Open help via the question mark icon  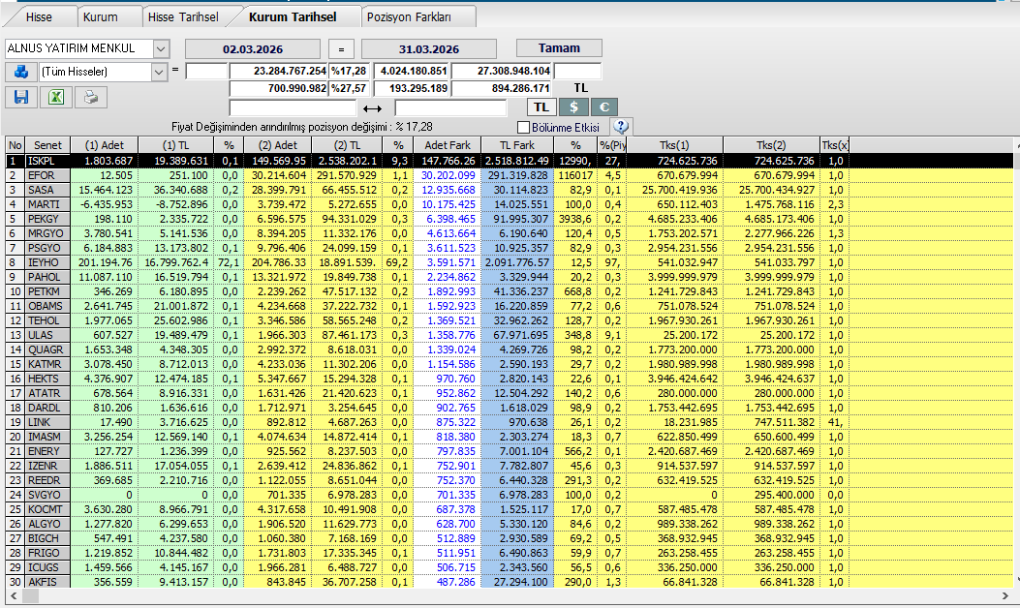point(621,127)
